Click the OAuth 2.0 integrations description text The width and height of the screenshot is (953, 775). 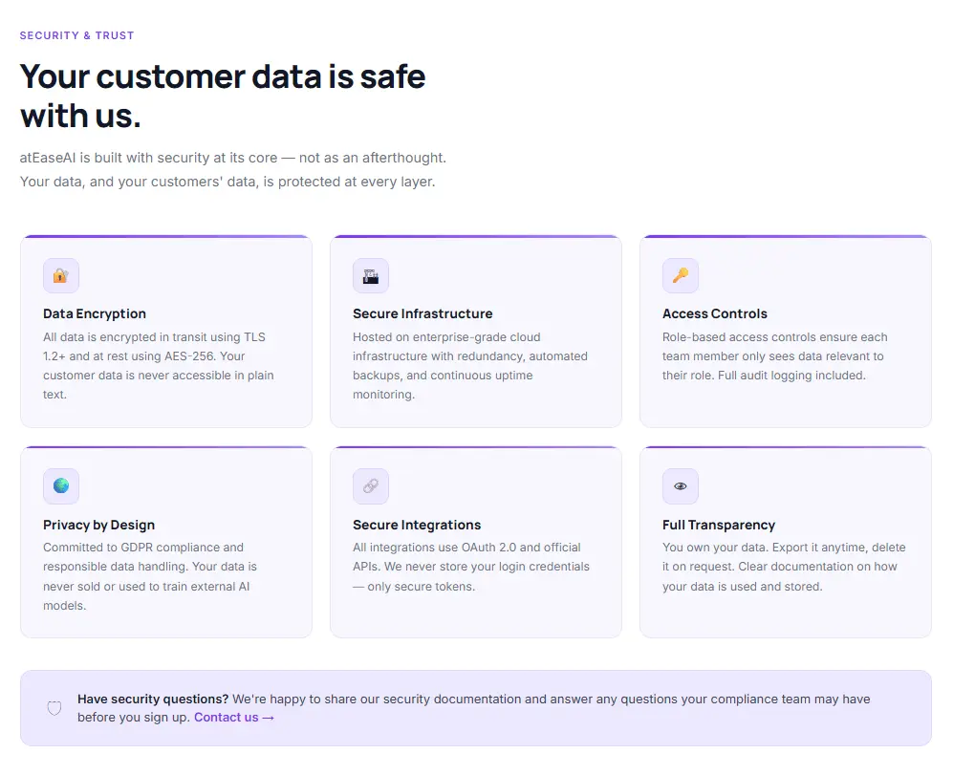coord(471,567)
